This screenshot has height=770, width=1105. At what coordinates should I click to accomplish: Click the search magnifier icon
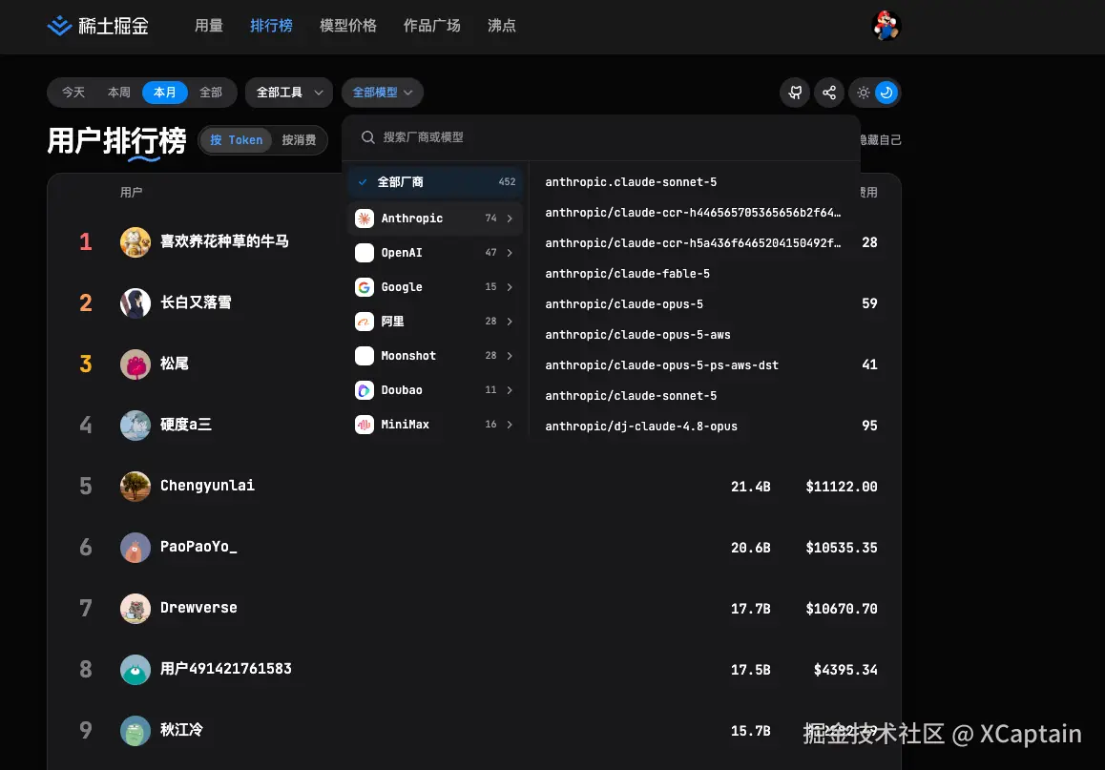coord(368,136)
